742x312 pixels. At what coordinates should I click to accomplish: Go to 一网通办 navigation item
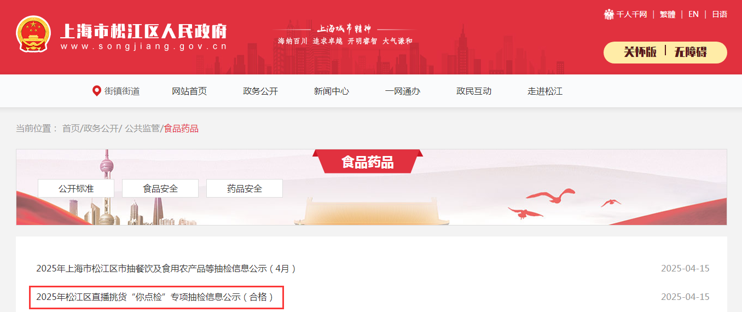pyautogui.click(x=403, y=91)
